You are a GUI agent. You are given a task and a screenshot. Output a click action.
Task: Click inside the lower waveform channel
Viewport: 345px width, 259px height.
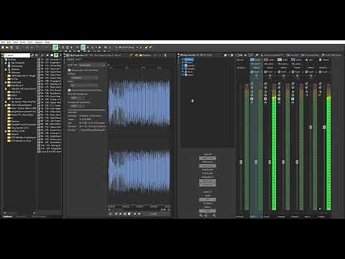point(139,173)
